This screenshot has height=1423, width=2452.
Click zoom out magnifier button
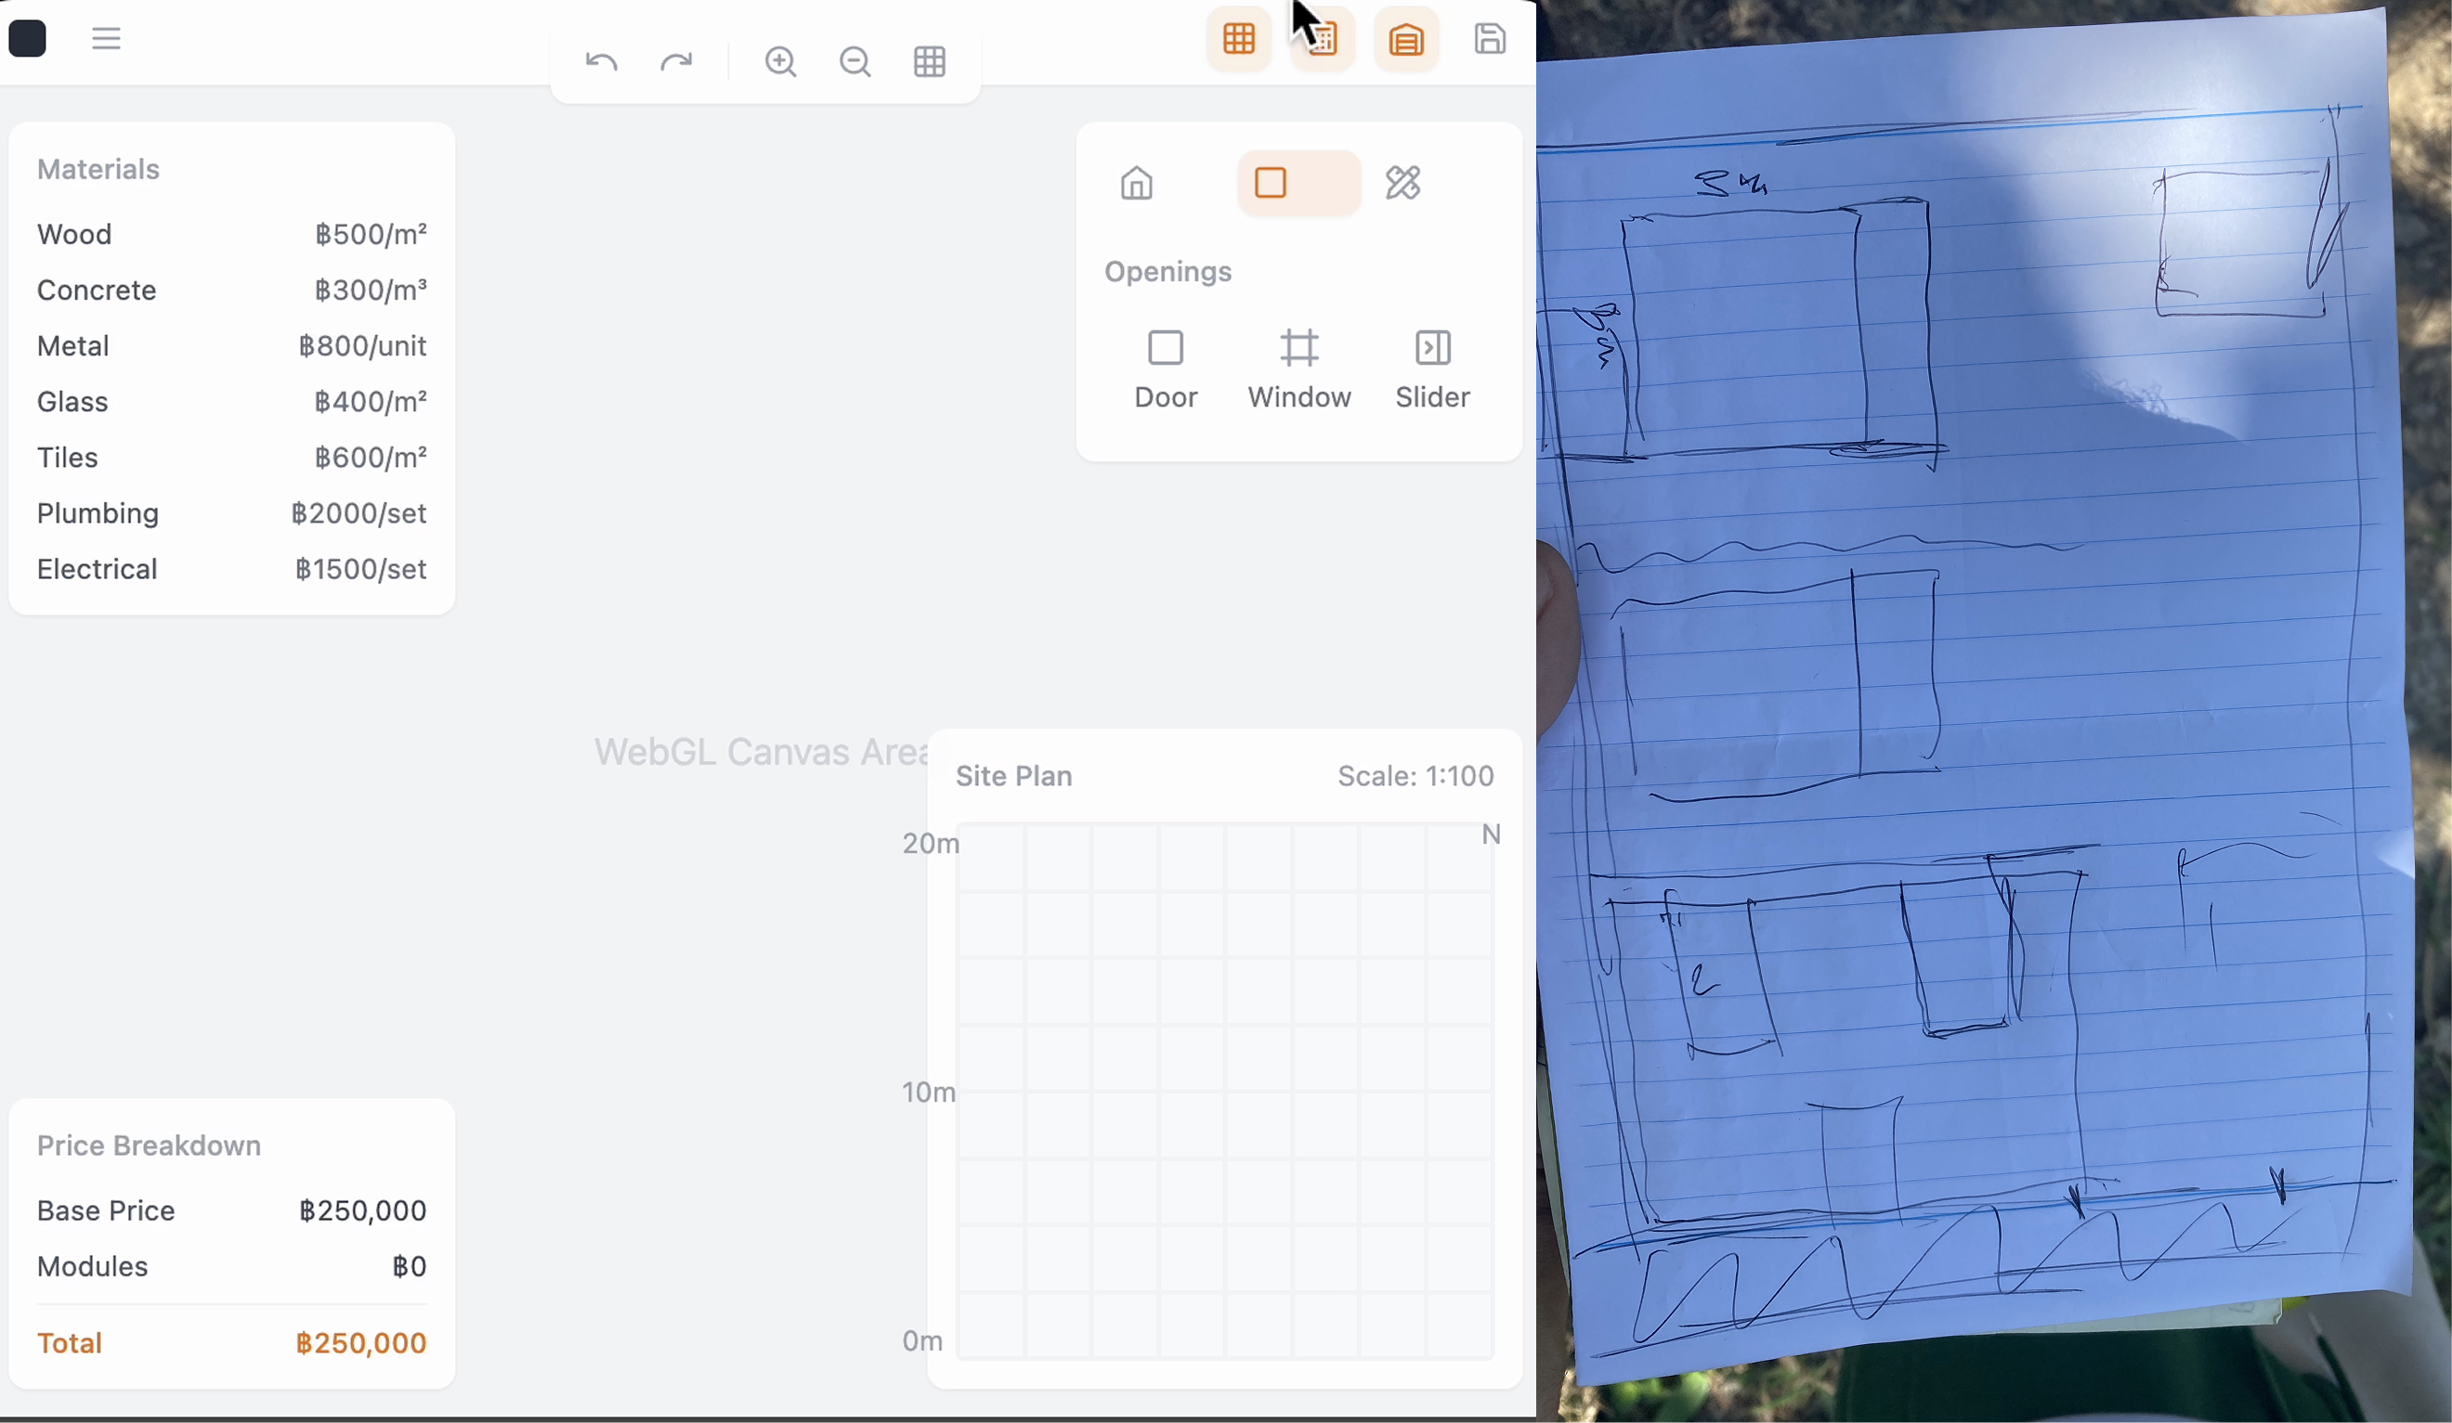(854, 60)
